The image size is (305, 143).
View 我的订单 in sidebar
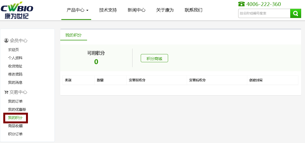[x=15, y=102]
